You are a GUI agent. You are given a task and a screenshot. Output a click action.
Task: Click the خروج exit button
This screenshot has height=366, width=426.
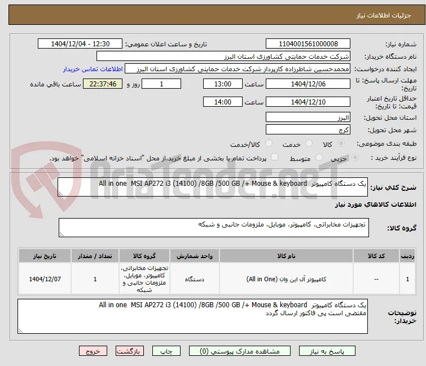click(93, 351)
